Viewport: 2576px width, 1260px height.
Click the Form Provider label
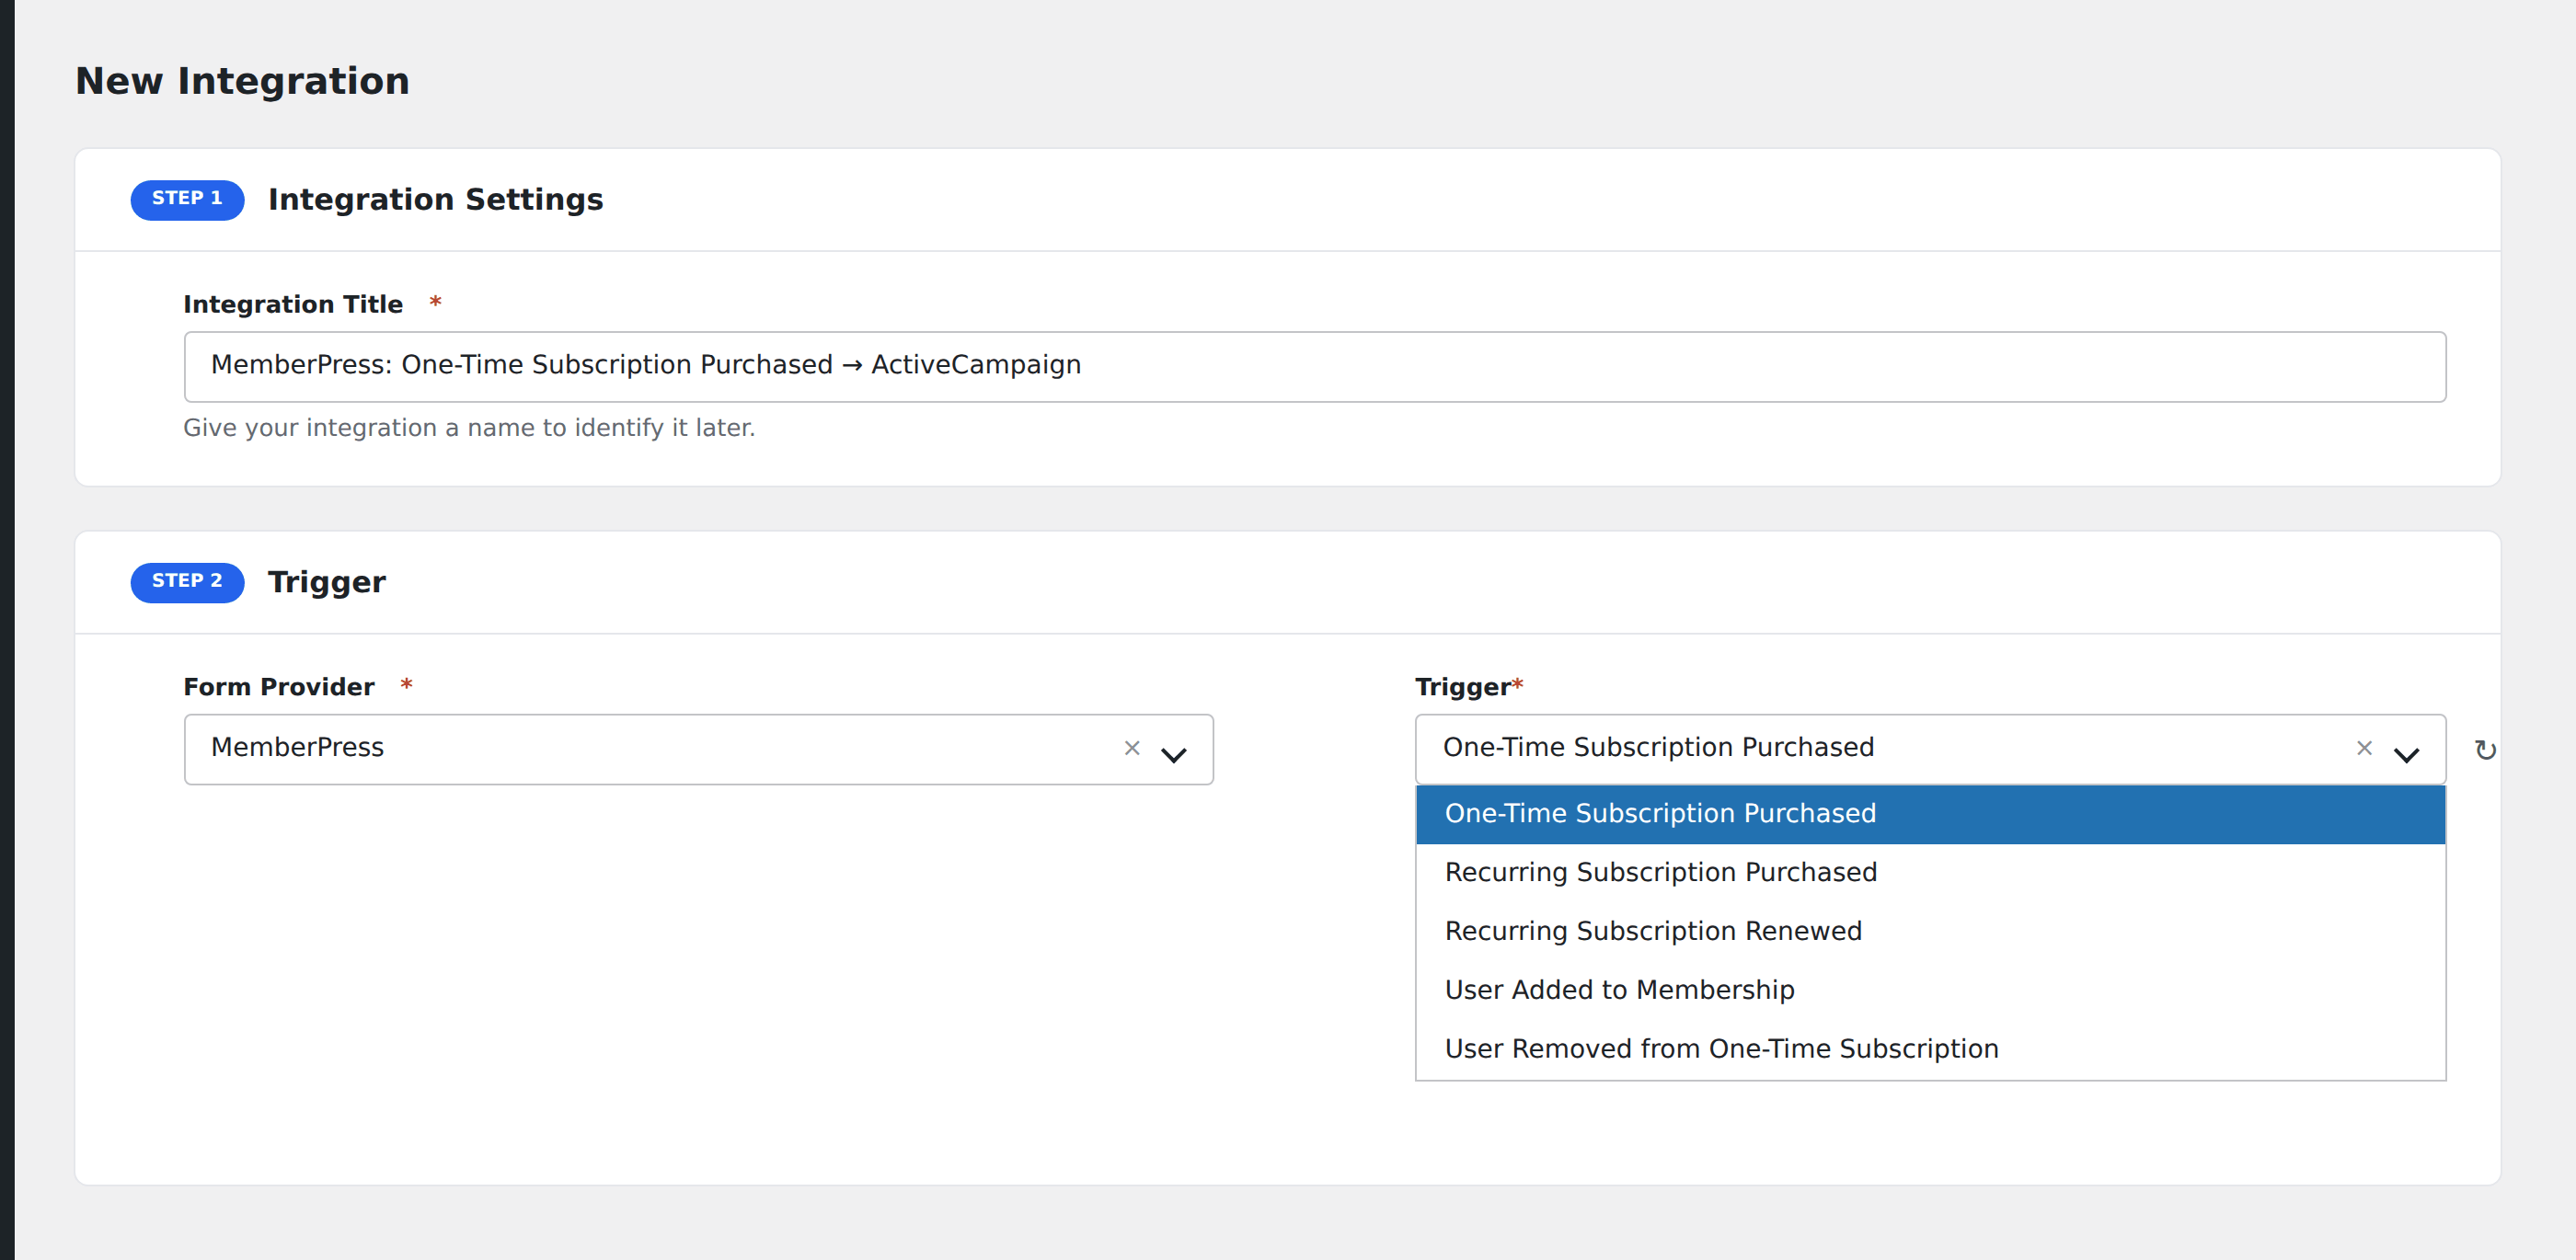coord(278,687)
